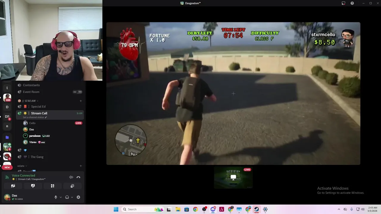This screenshot has height=214, width=381.
Task: Open voice connection signal icon
Action: (7, 177)
